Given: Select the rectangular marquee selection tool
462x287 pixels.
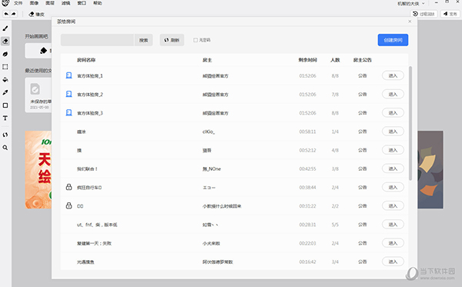Looking at the screenshot, I should [5, 67].
